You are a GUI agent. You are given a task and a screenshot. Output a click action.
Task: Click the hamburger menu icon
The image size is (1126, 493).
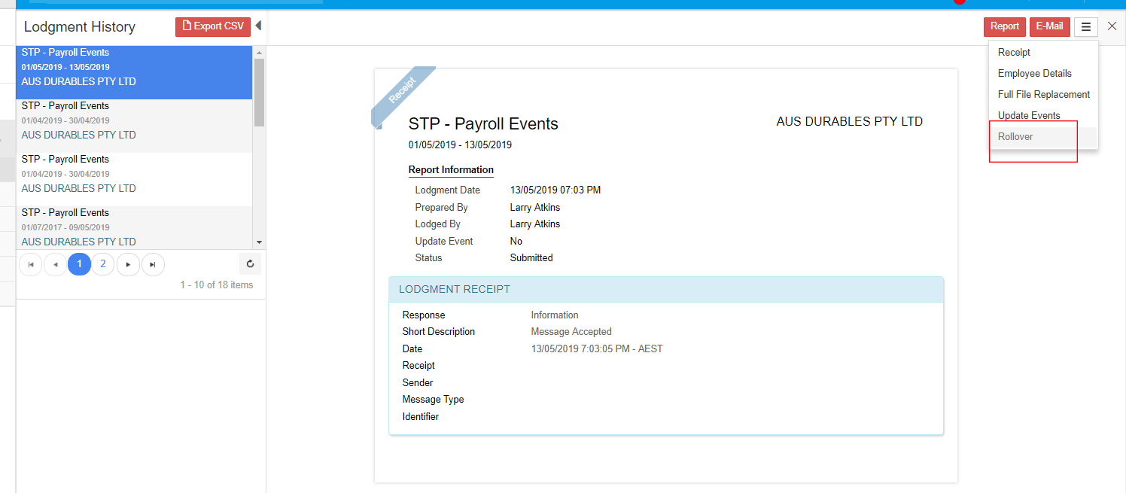1085,27
